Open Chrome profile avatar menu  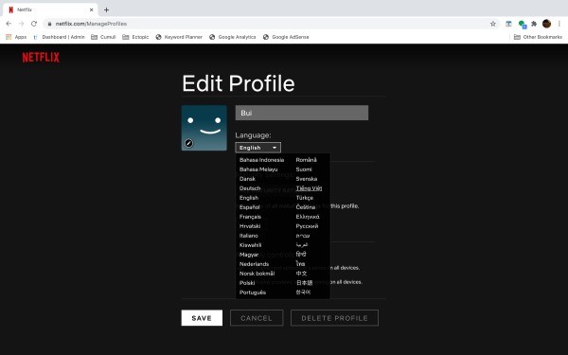(546, 24)
